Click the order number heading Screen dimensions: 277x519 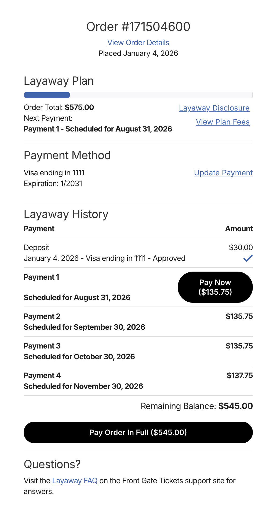[x=138, y=27]
